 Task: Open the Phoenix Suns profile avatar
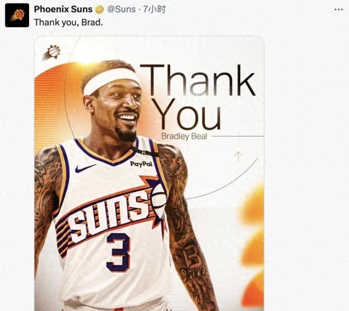(x=17, y=15)
